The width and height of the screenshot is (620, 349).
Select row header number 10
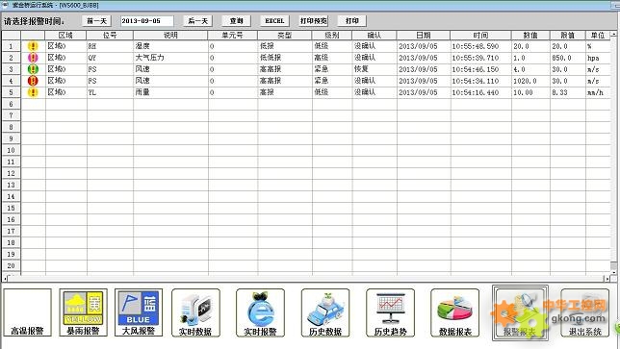[x=12, y=150]
